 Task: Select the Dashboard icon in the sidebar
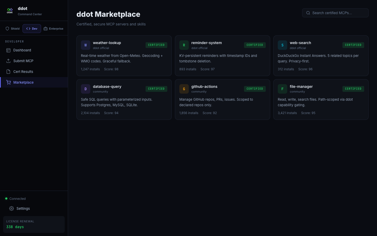click(8, 50)
